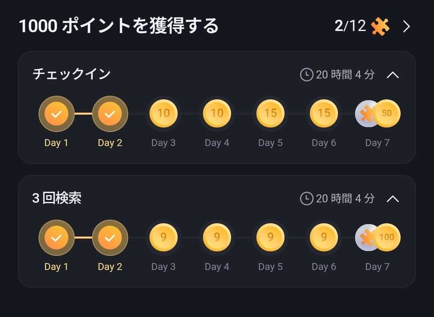
Task: Click the 9-point coin for Day 3 search
Action: click(163, 237)
